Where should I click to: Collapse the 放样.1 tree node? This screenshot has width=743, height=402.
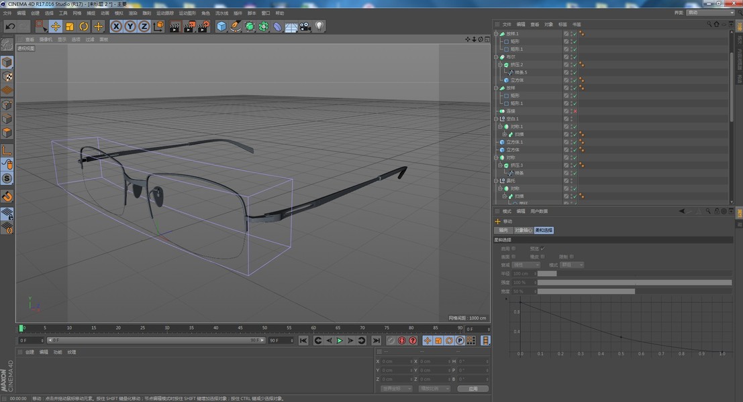tap(495, 33)
